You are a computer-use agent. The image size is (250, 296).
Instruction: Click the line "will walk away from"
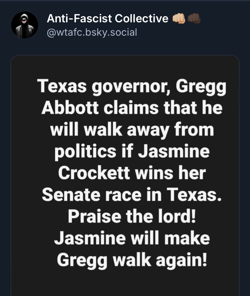132,130
